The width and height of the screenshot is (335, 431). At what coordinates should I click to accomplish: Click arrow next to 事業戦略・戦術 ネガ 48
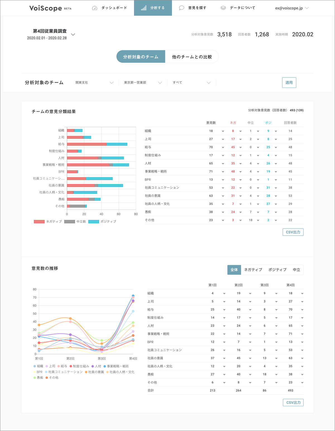click(x=240, y=172)
